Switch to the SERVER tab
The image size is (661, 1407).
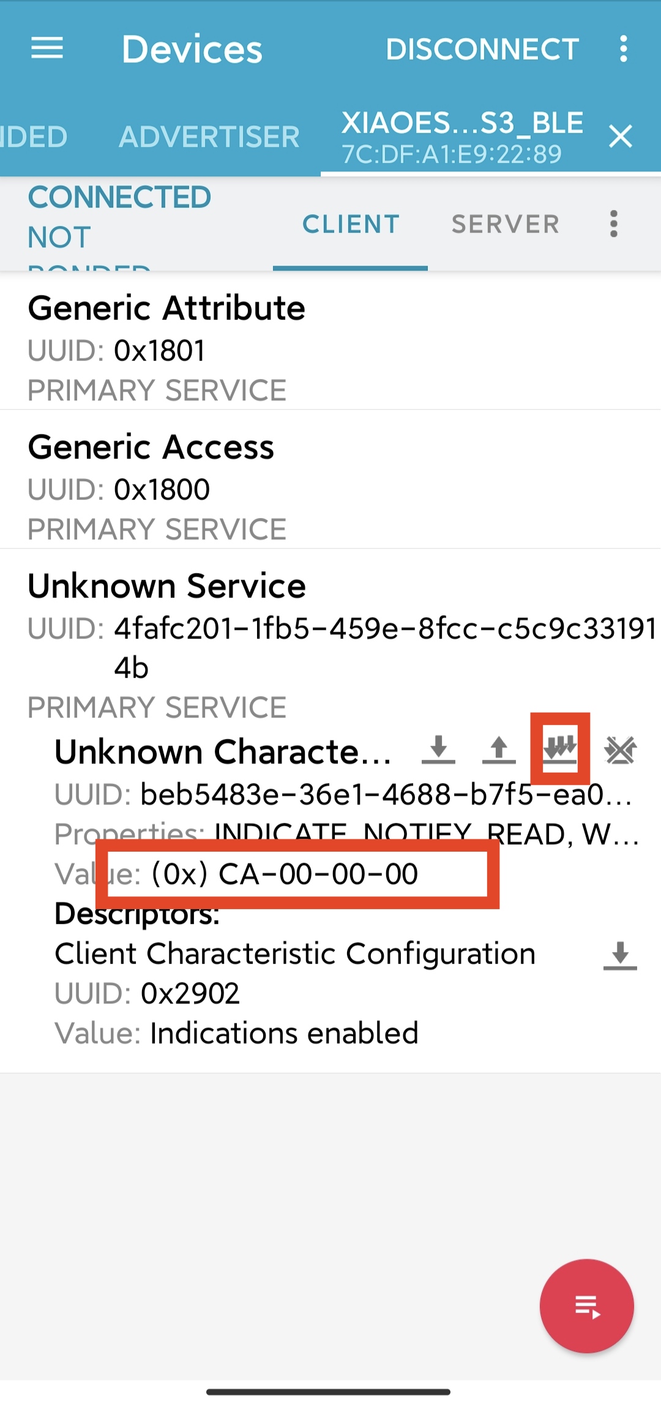point(506,224)
